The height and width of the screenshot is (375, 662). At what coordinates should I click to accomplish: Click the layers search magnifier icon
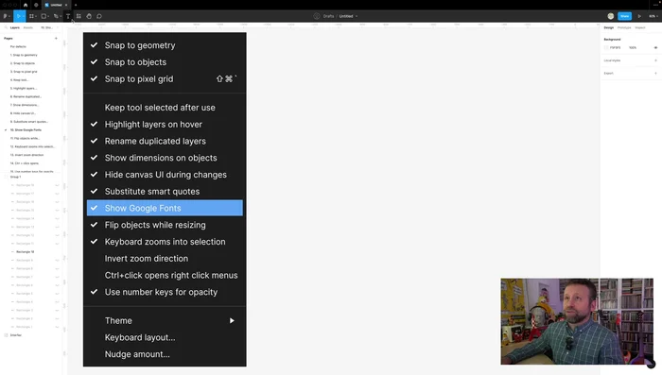[6, 27]
